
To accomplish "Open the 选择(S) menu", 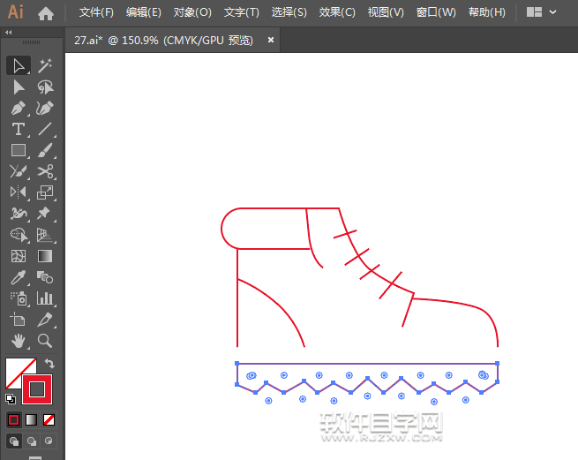I will [289, 12].
